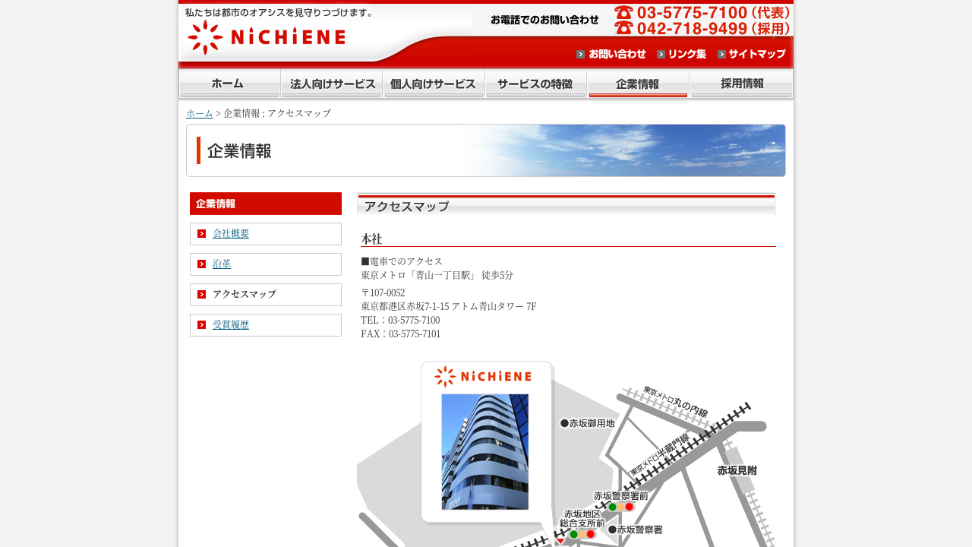Click the ホーム breadcrumb link

pos(200,113)
